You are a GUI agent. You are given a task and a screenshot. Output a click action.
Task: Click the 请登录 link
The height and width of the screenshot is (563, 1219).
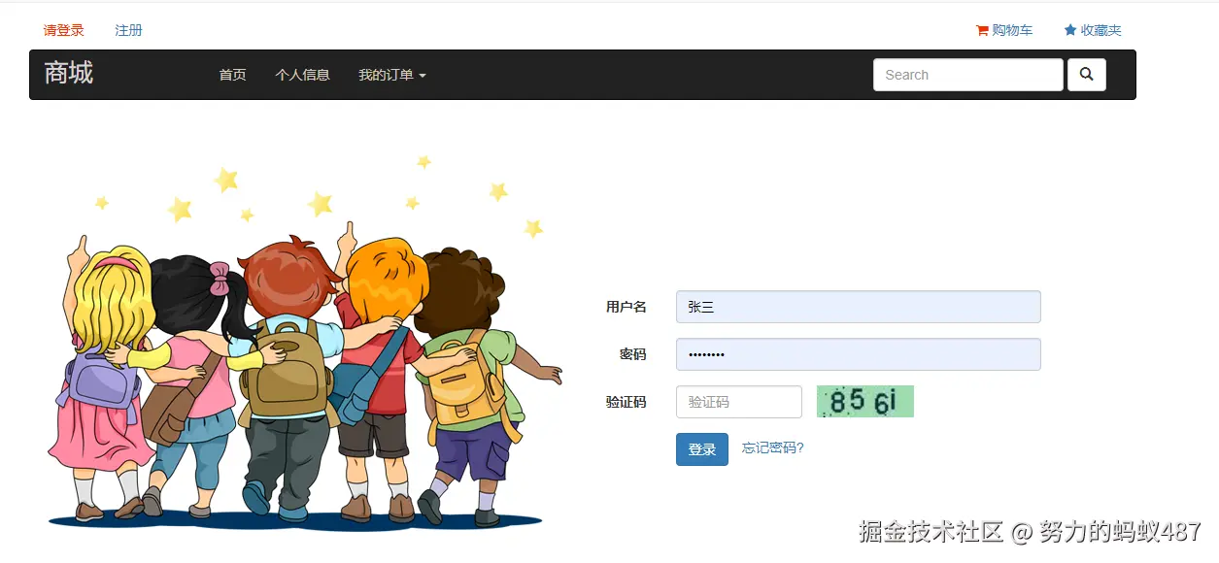[64, 30]
